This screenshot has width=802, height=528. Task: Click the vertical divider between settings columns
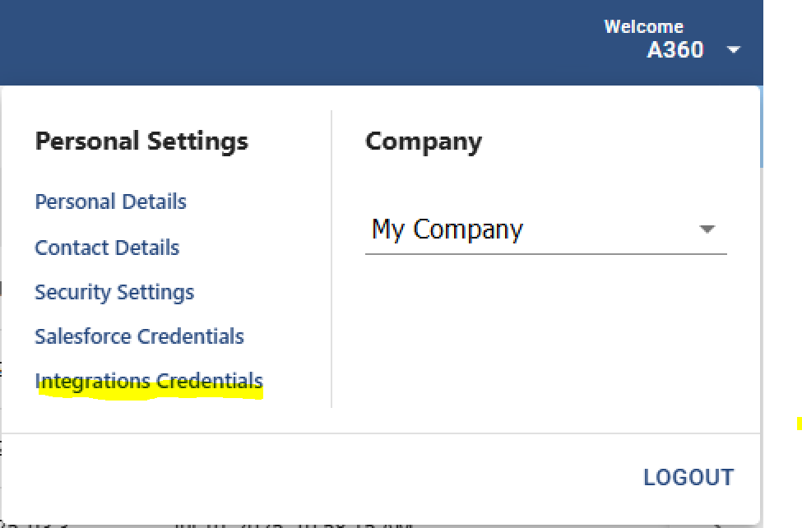point(331,258)
